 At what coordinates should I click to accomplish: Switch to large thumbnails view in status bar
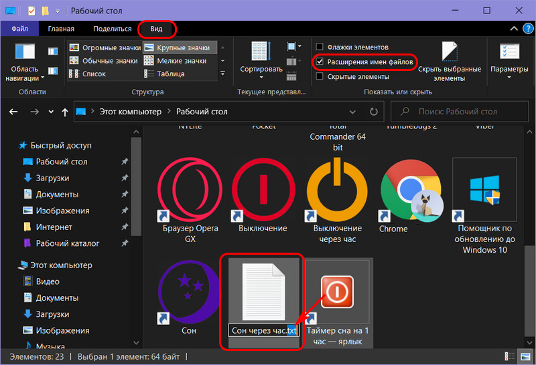(x=526, y=356)
